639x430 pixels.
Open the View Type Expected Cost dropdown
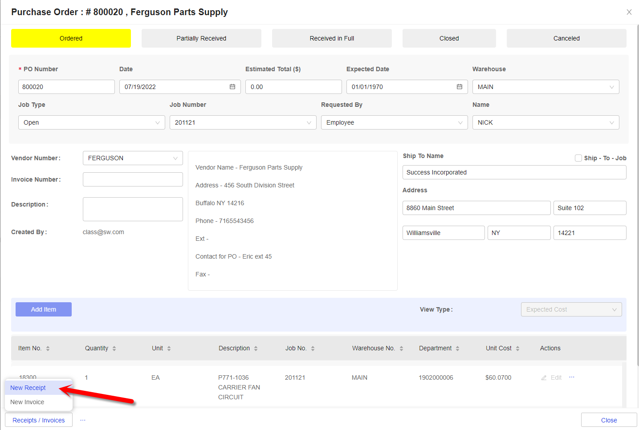tap(571, 309)
